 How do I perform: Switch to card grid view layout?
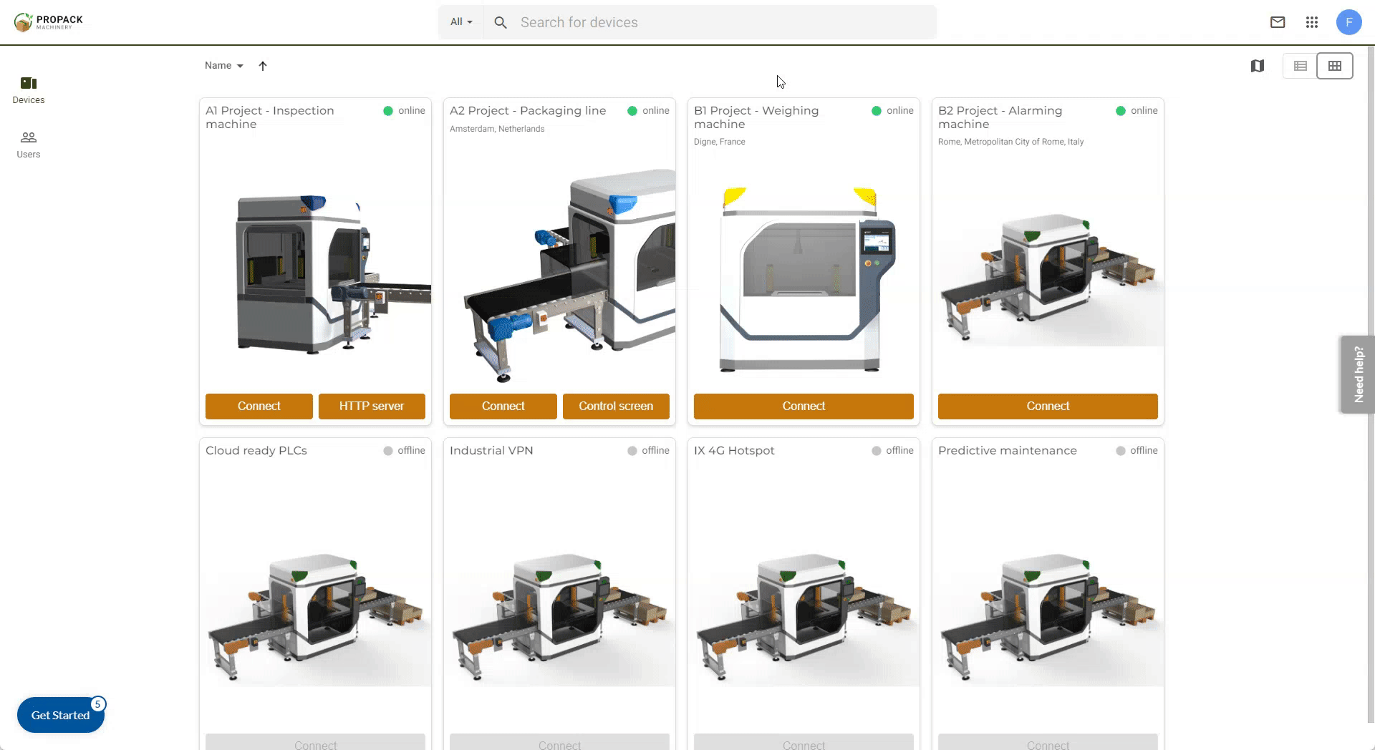1335,66
